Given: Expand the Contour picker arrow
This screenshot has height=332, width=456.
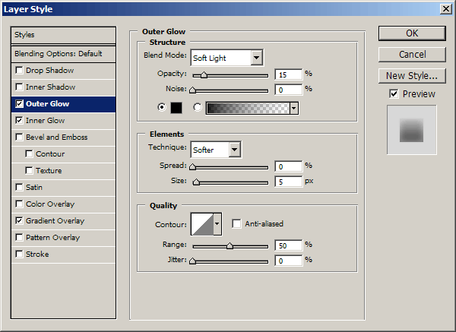Looking at the screenshot, I should click(x=217, y=223).
